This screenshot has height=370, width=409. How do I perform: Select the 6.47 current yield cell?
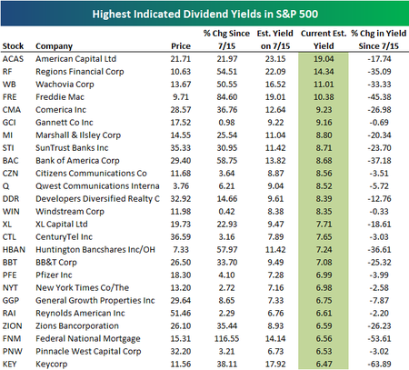click(x=324, y=365)
